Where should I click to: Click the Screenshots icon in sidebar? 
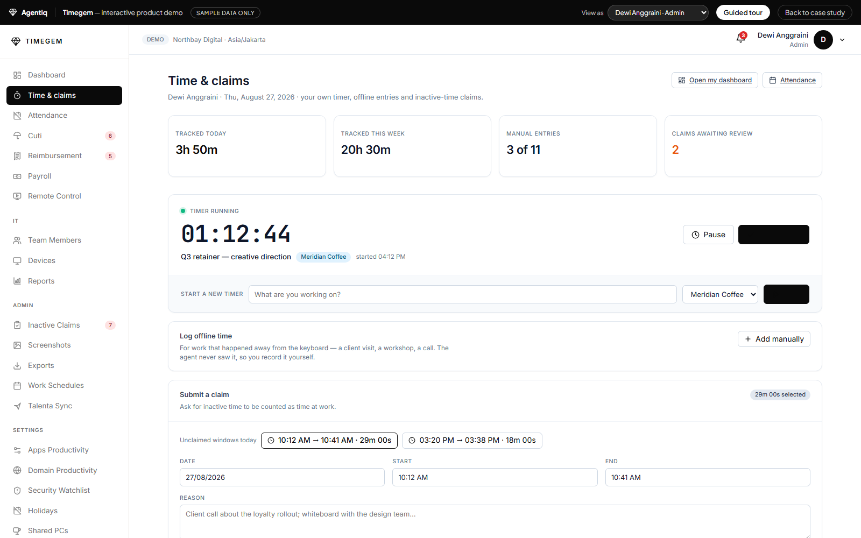pos(17,345)
